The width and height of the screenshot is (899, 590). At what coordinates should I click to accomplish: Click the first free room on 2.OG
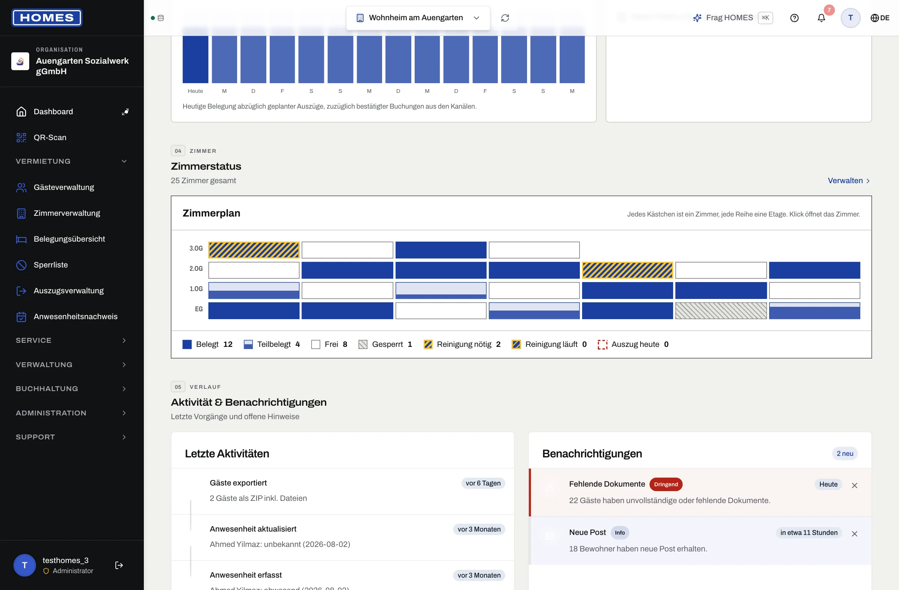254,270
